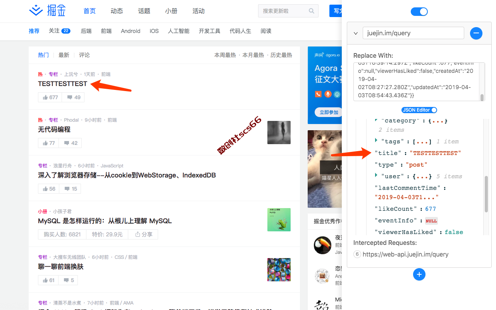Open the 深入了解浏览器存储 article

[127, 175]
